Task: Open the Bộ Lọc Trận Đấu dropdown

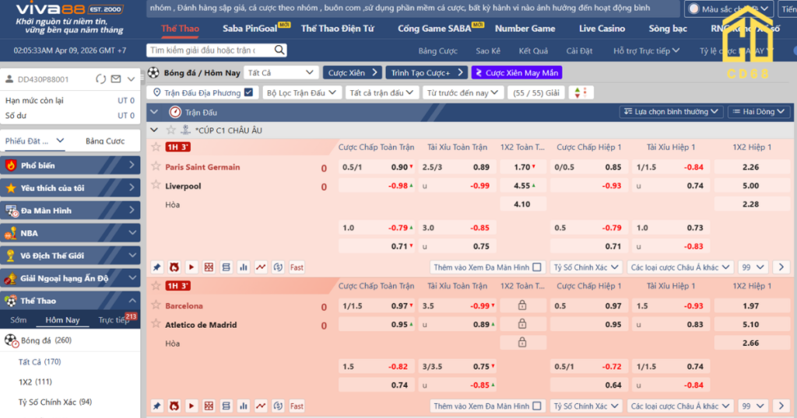Action: point(300,92)
